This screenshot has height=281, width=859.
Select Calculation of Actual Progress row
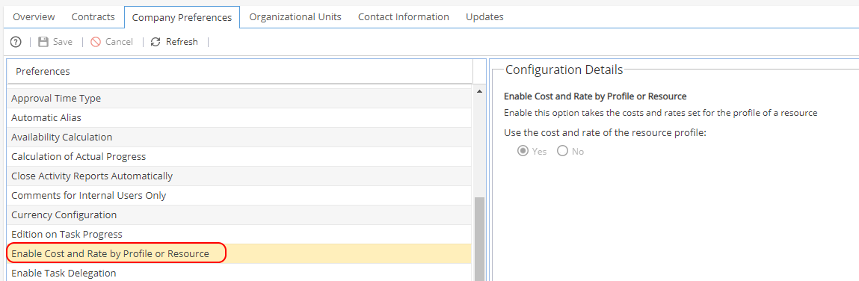[x=238, y=157]
